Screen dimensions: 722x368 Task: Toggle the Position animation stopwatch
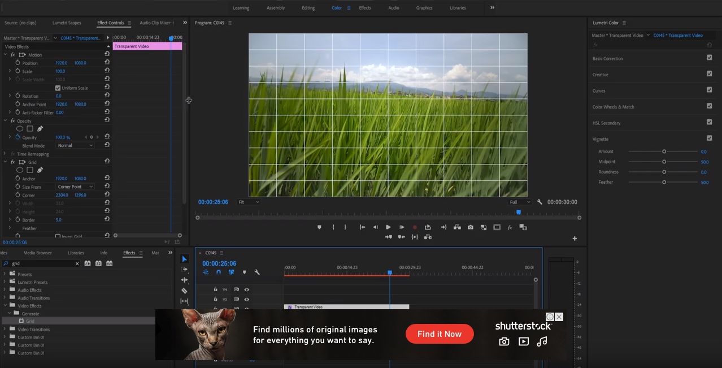click(x=18, y=63)
